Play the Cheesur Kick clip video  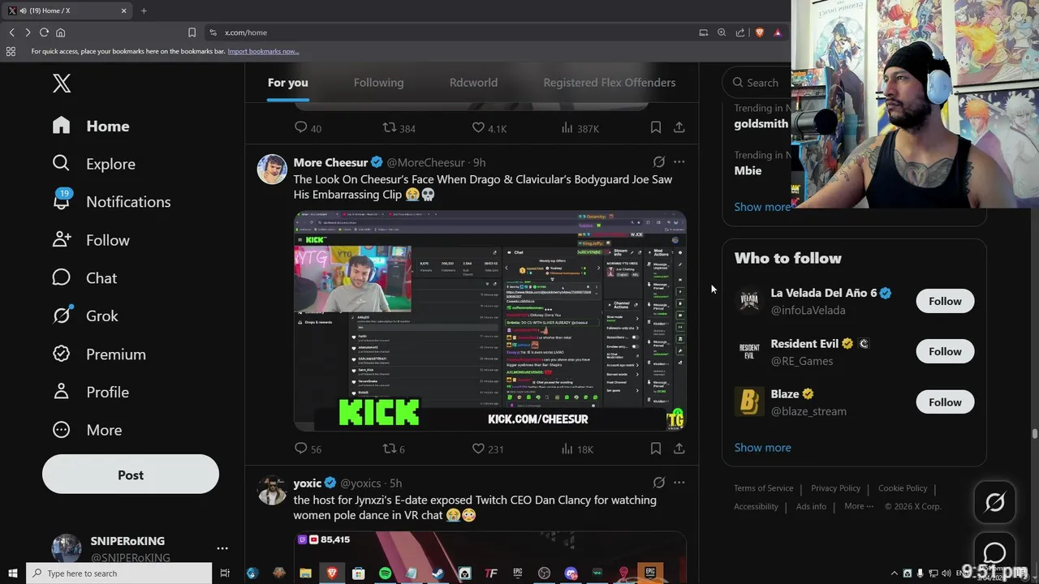(490, 320)
